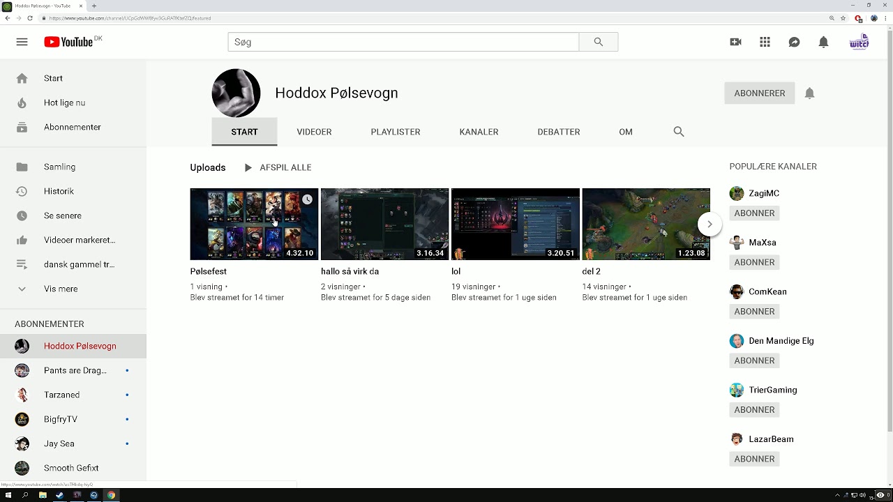This screenshot has width=893, height=502.
Task: Click the page vertical scrollbar
Action: [x=890, y=230]
